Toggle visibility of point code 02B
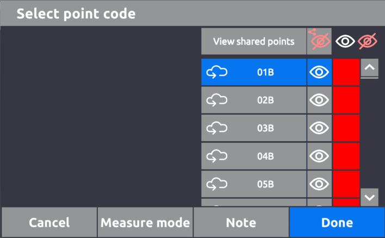The height and width of the screenshot is (238, 385). pos(319,101)
